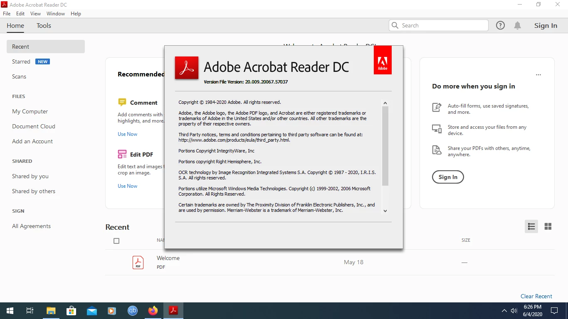Viewport: 568px width, 319px height.
Task: Open Microsoft Store from taskbar
Action: (71, 311)
